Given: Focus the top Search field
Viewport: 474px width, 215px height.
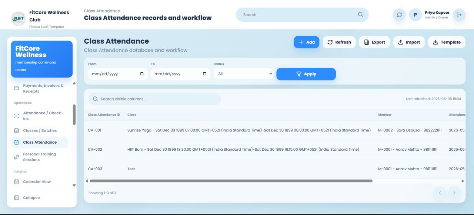Looking at the screenshot, I should coord(302,15).
